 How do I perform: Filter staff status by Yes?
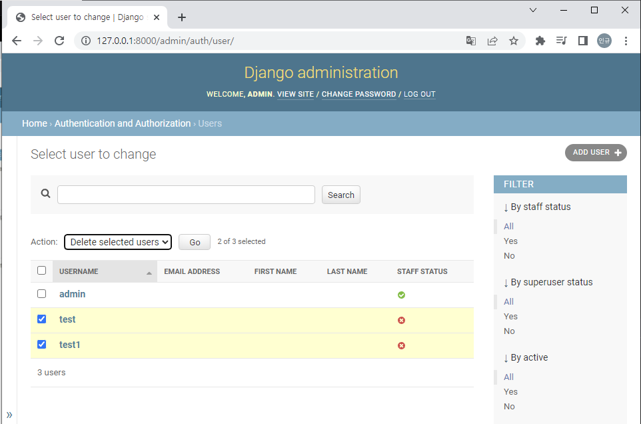[x=510, y=241]
